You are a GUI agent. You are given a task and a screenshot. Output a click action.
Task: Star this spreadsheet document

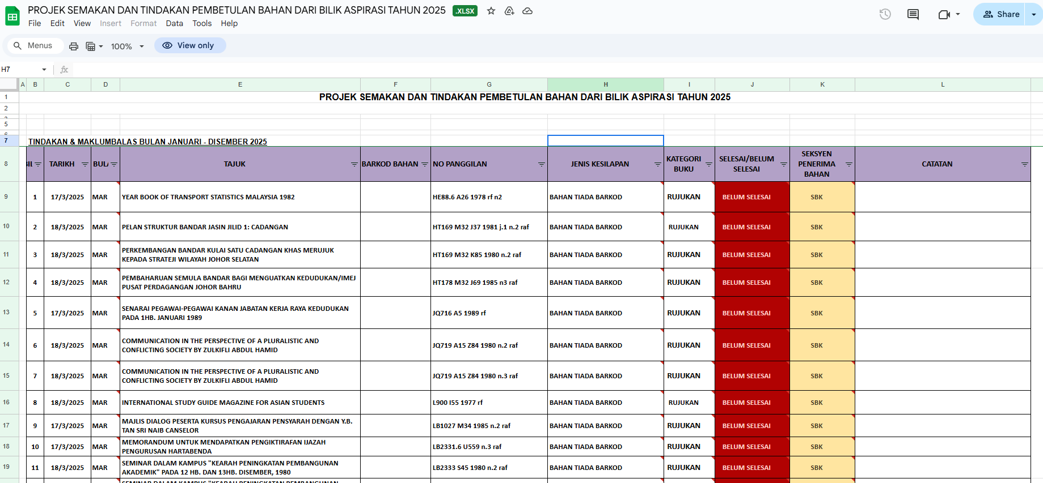[x=491, y=11]
